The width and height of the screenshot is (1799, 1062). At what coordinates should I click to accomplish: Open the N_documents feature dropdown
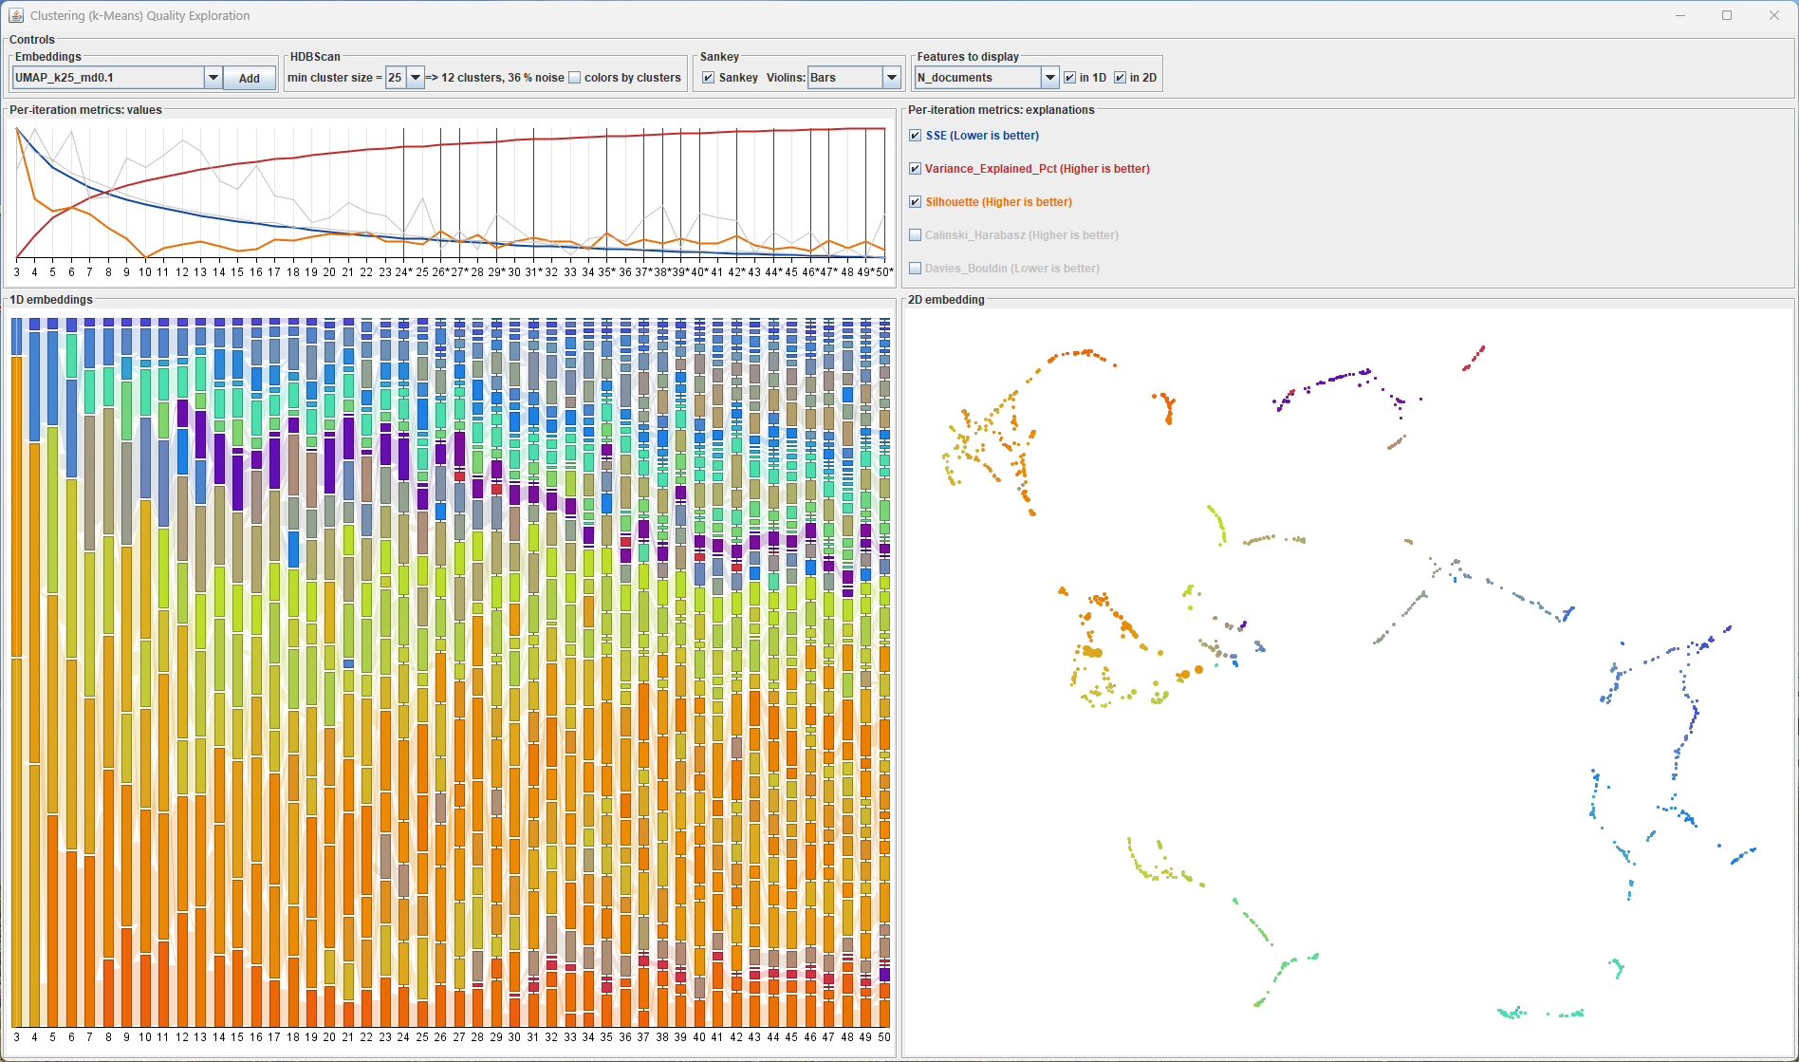click(1049, 78)
